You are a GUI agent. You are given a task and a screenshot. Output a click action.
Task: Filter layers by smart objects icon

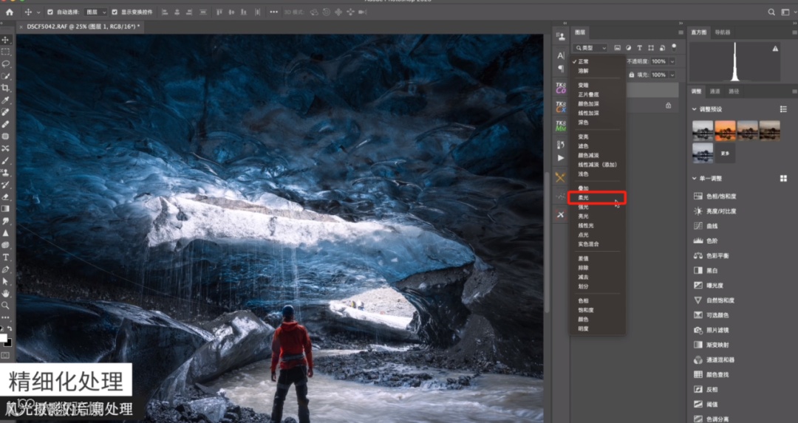point(662,48)
